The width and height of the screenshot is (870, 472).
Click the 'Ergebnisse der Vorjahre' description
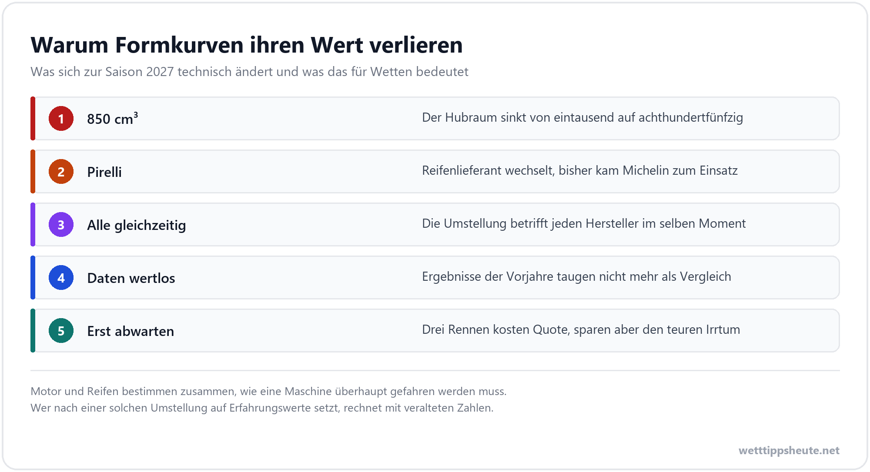point(576,276)
